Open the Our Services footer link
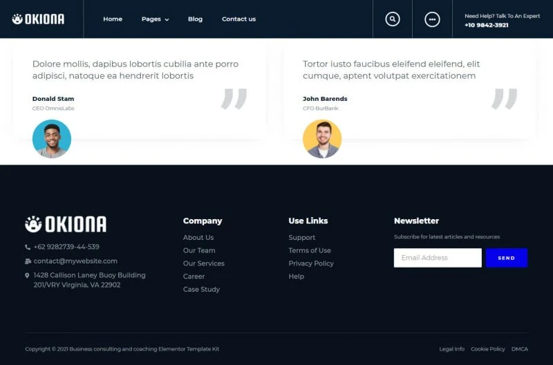Image resolution: width=553 pixels, height=365 pixels. click(203, 263)
